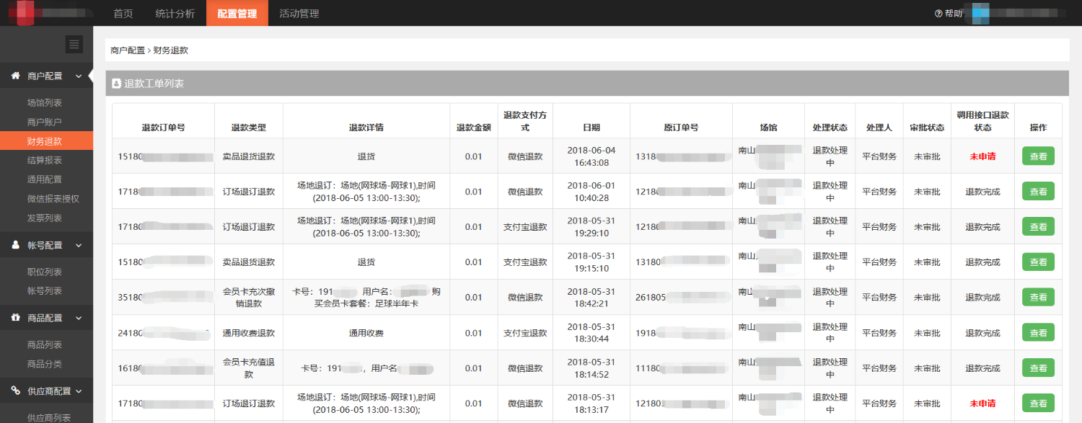Go to the 活动管理 tab
Image resolution: width=1082 pixels, height=423 pixels.
[299, 13]
